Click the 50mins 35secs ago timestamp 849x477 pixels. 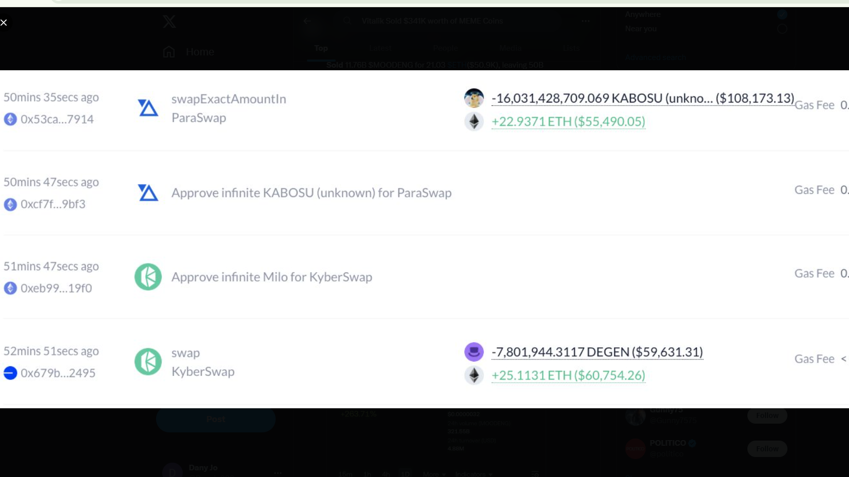point(51,97)
